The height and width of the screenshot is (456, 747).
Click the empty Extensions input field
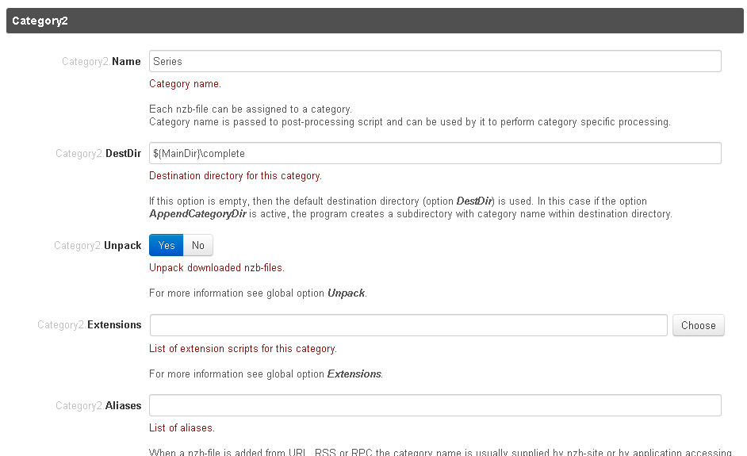pyautogui.click(x=408, y=325)
